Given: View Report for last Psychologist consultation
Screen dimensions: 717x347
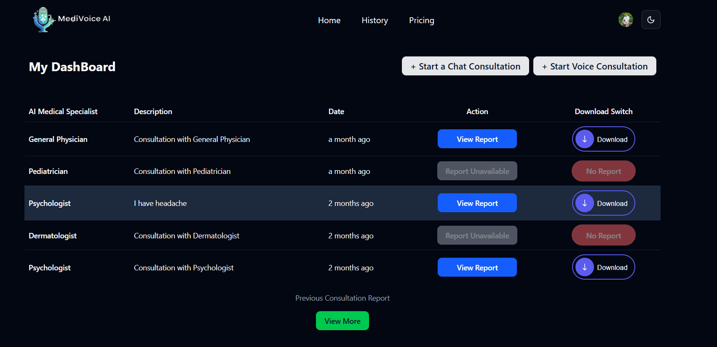Looking at the screenshot, I should (477, 267).
